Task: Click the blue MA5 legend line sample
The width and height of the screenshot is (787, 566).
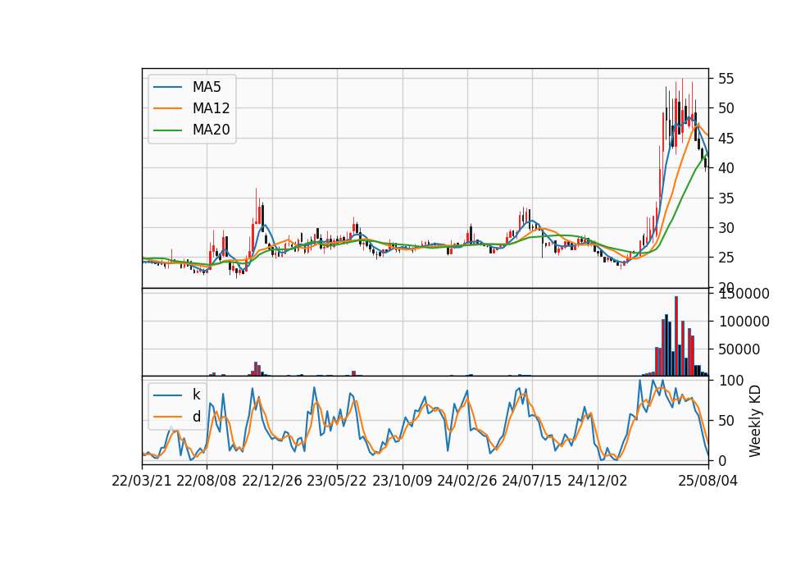Action: (x=167, y=87)
